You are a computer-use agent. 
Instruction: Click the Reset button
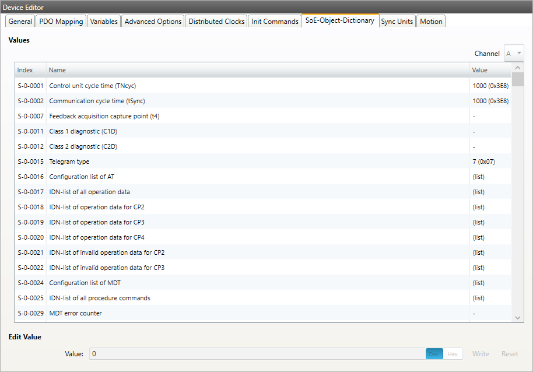pos(510,354)
